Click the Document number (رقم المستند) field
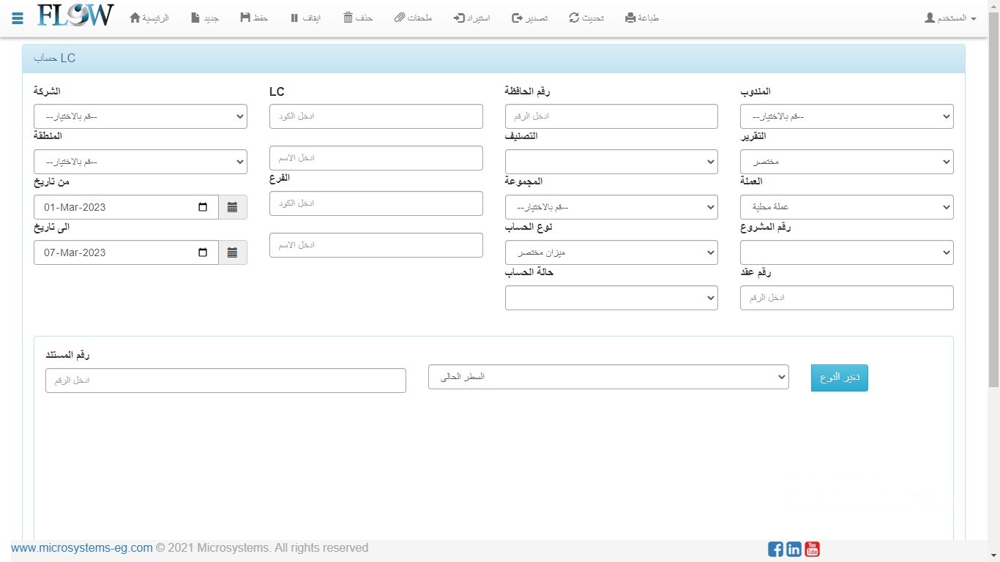Viewport: 1000px width, 562px height. [225, 381]
